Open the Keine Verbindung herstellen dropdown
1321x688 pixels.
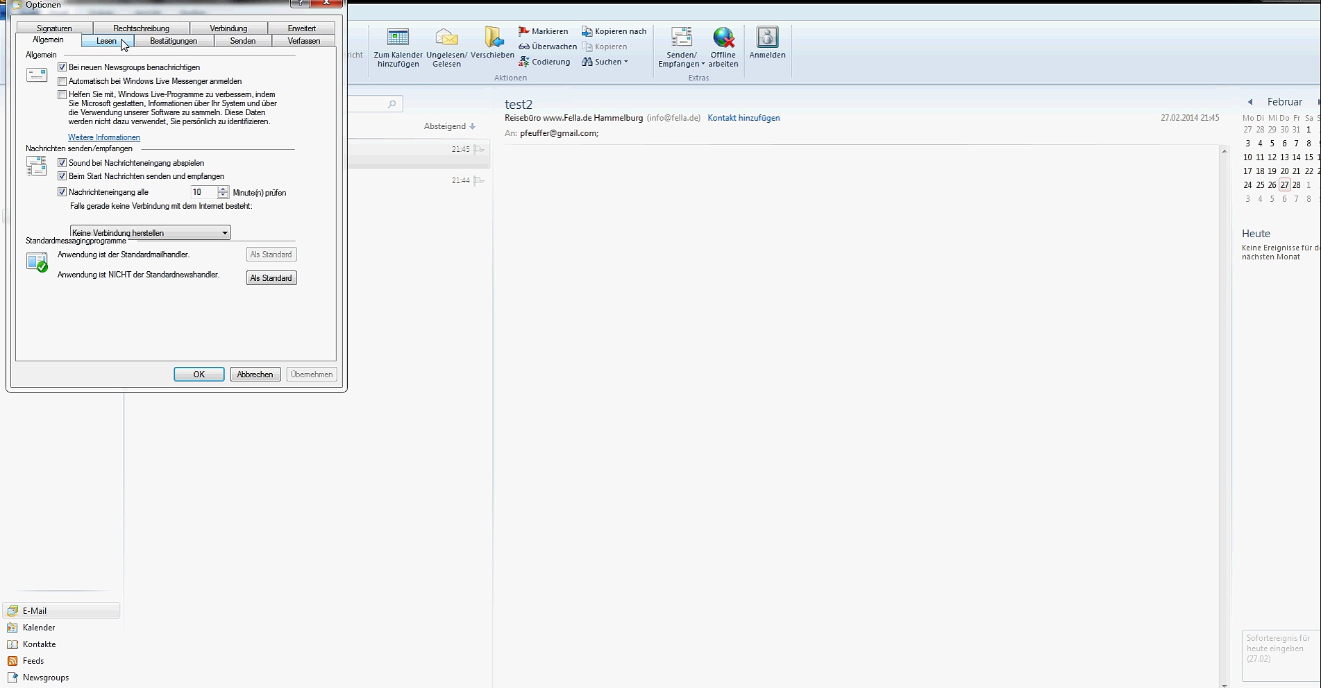(224, 233)
